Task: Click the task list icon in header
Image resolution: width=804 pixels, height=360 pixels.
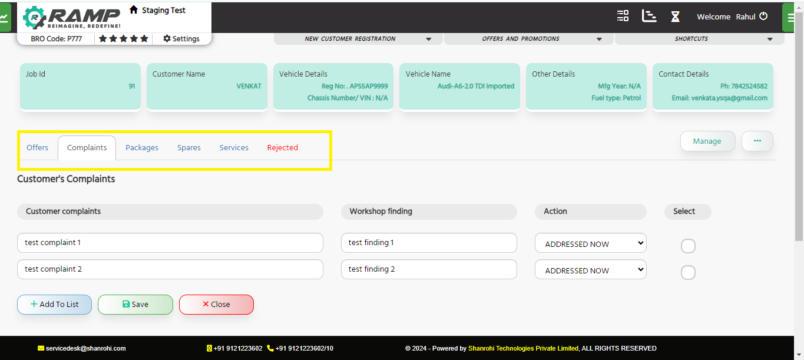Action: click(x=623, y=16)
